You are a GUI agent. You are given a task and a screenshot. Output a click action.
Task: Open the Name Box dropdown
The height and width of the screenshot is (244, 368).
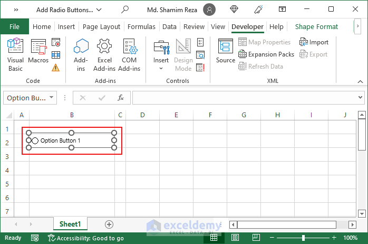(x=51, y=97)
